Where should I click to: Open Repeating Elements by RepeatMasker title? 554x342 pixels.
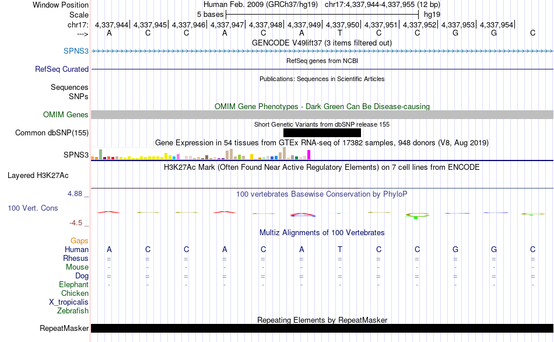(x=322, y=320)
